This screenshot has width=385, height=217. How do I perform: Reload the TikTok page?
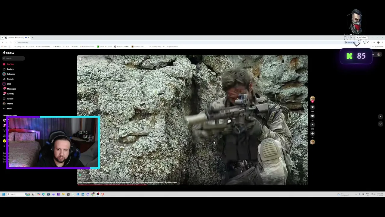pyautogui.click(x=10, y=42)
